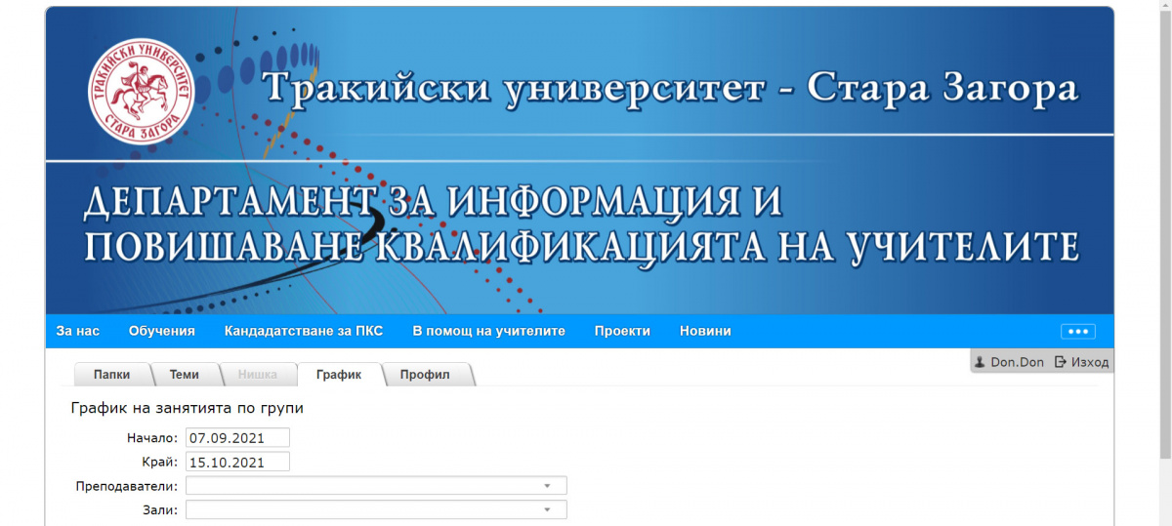Expand the Зали dropdown arrow
The height and width of the screenshot is (526, 1172).
tap(548, 509)
